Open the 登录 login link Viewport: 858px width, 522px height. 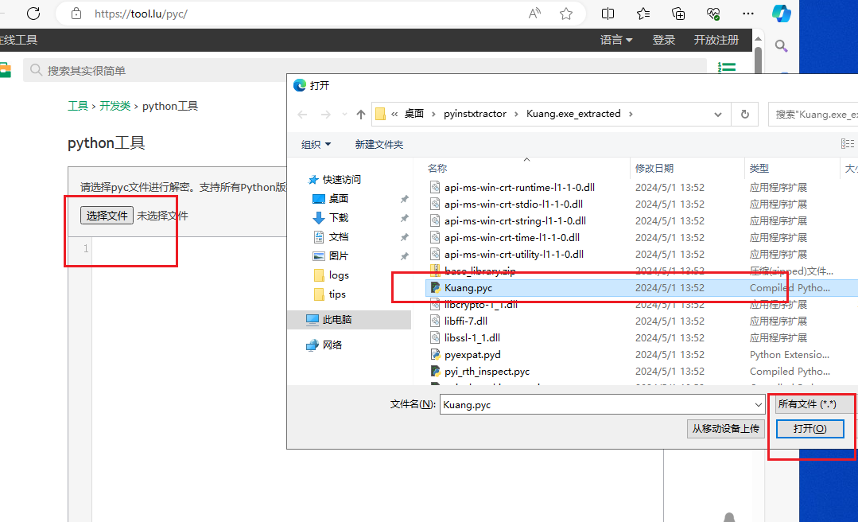click(x=663, y=40)
